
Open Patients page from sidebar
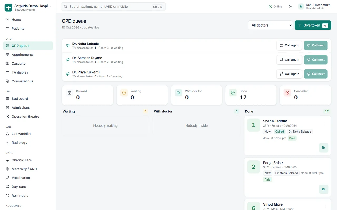click(28, 28)
